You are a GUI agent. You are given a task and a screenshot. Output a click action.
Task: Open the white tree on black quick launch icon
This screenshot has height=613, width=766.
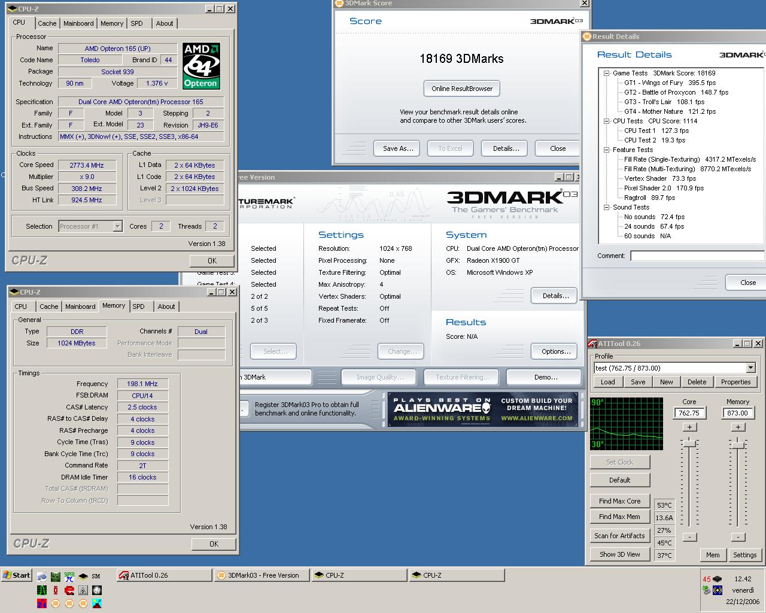click(x=97, y=590)
